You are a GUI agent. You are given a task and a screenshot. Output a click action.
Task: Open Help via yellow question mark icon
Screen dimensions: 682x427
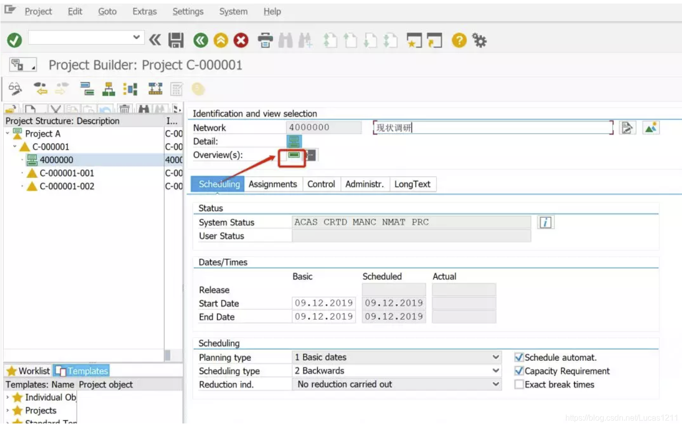click(x=459, y=40)
